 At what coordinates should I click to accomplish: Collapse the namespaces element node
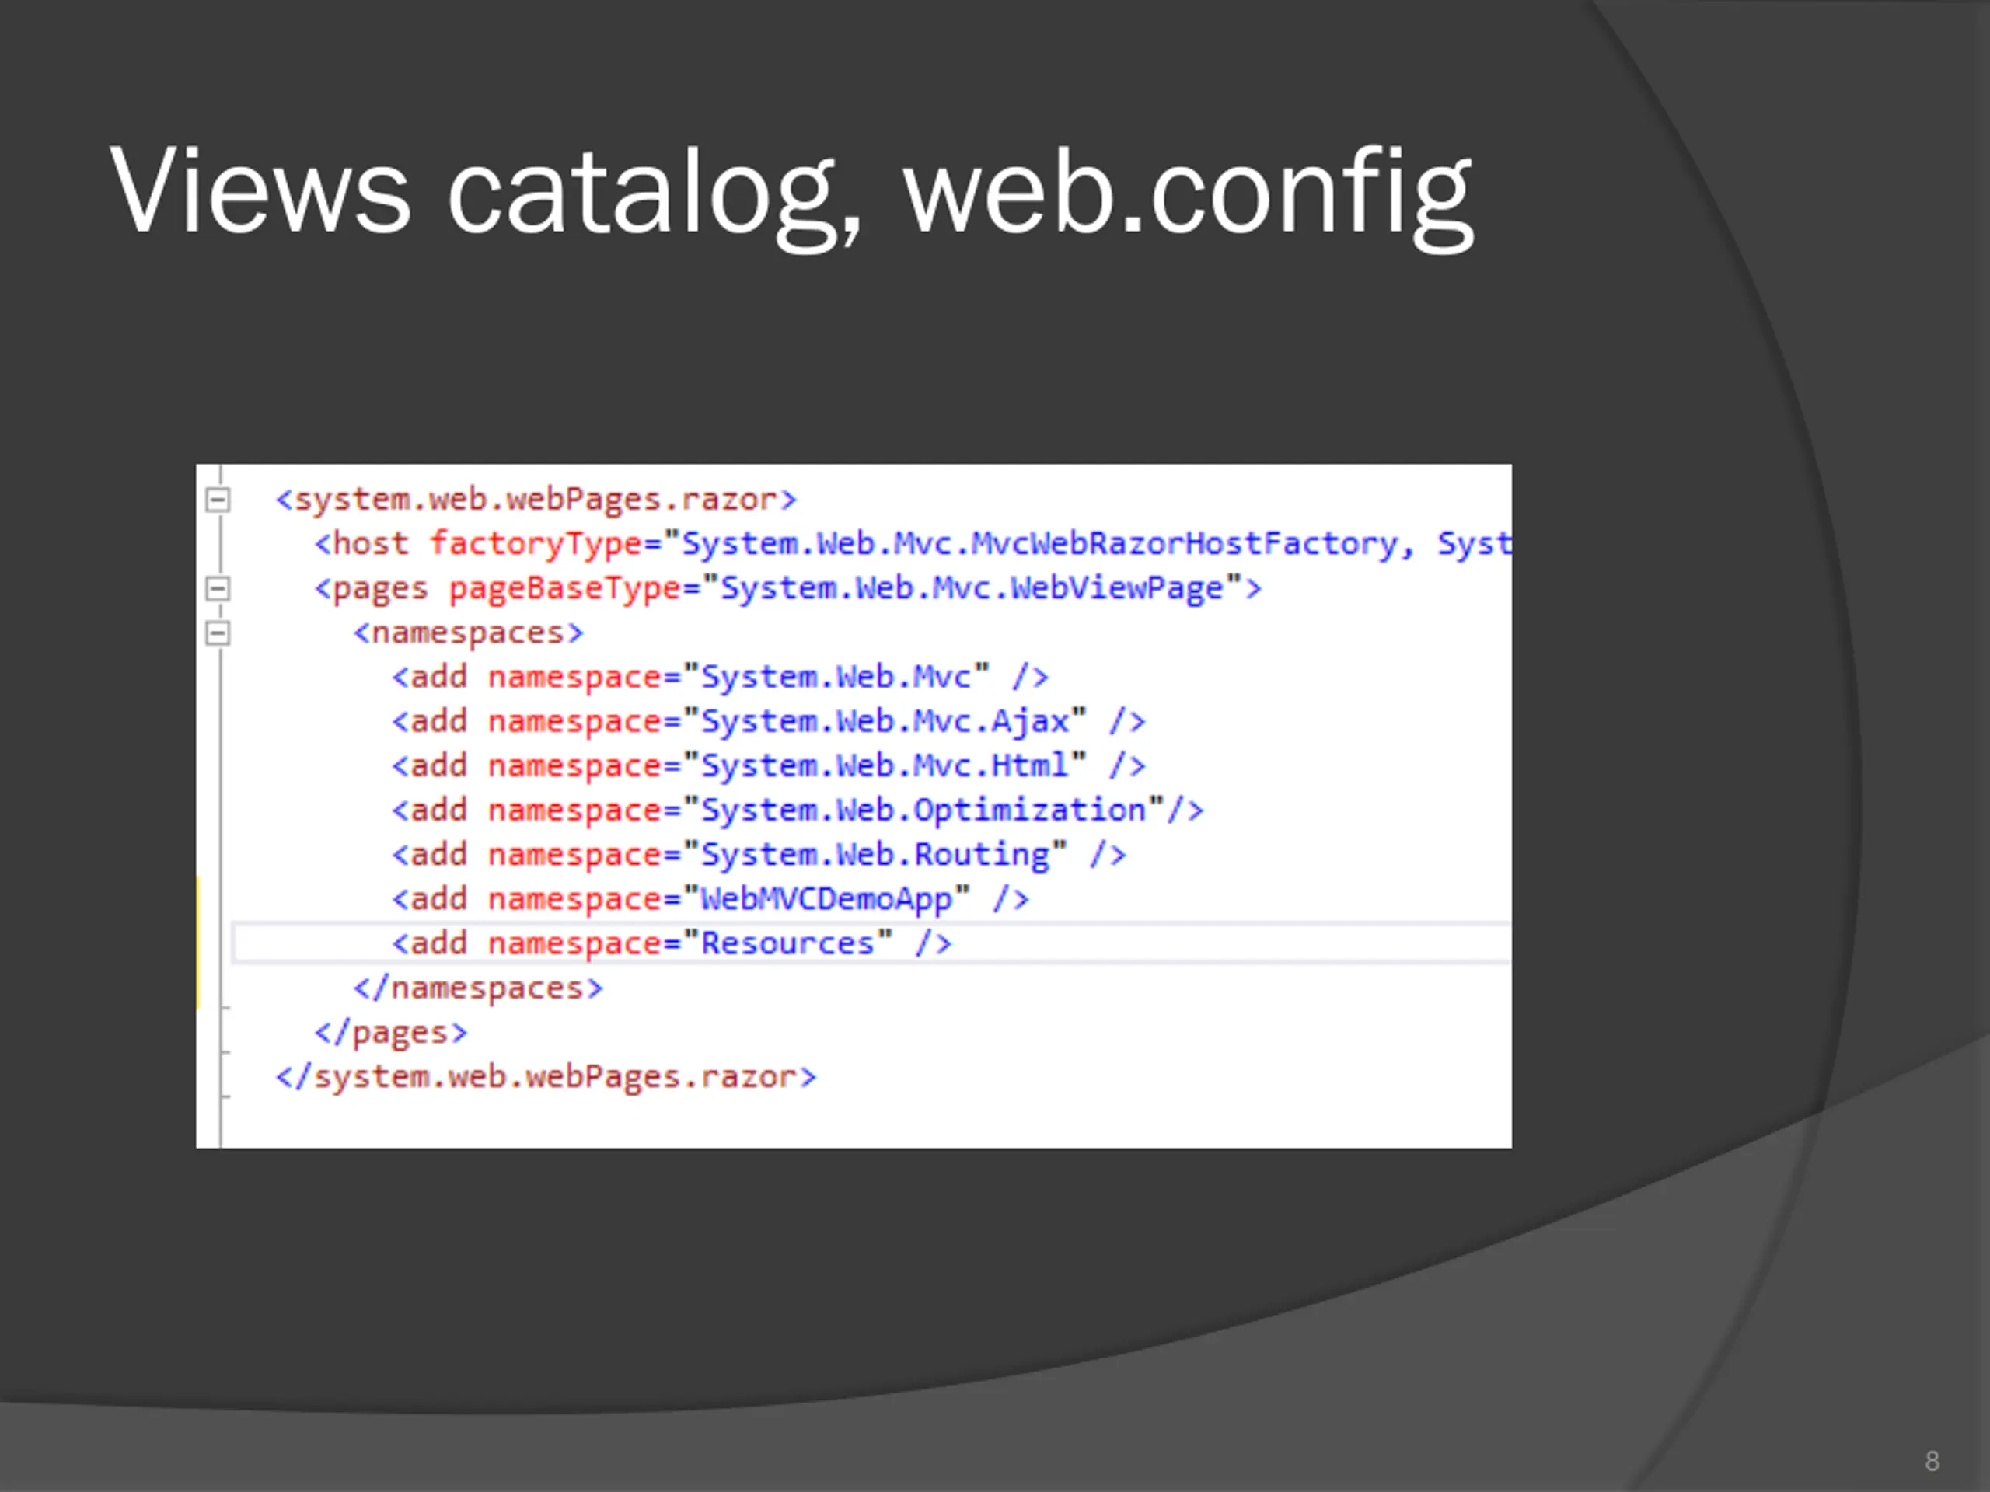point(218,633)
